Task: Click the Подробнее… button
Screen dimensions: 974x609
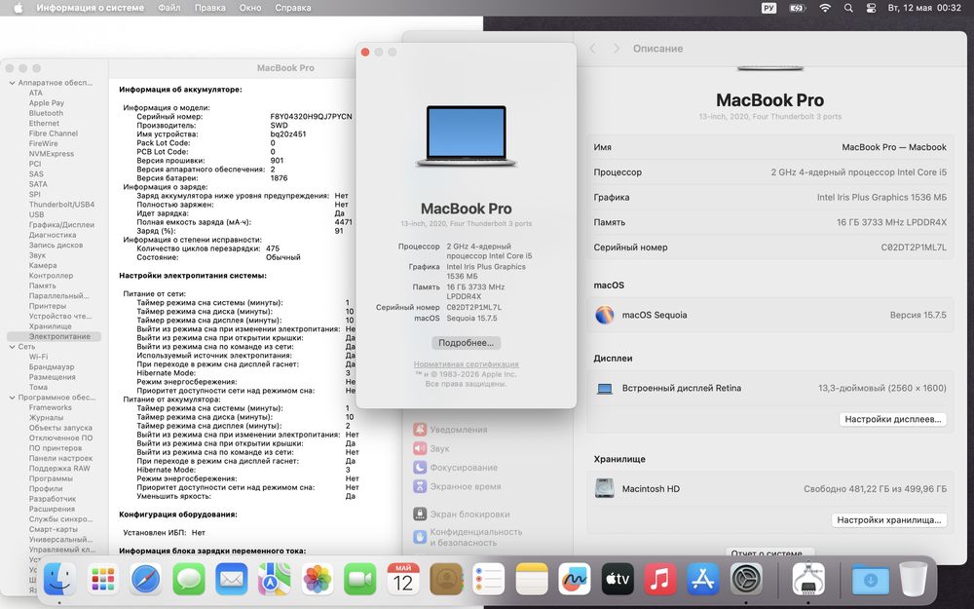Action: (466, 343)
